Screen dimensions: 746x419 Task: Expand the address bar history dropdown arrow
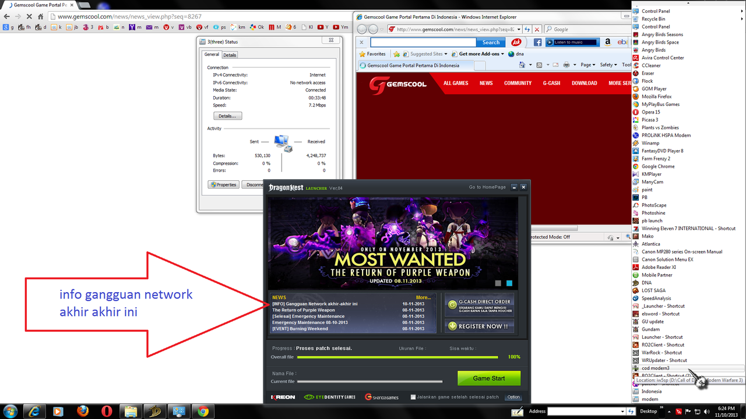coord(520,29)
